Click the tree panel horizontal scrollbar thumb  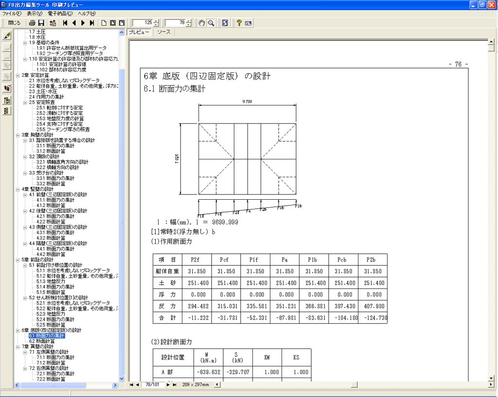point(53,385)
